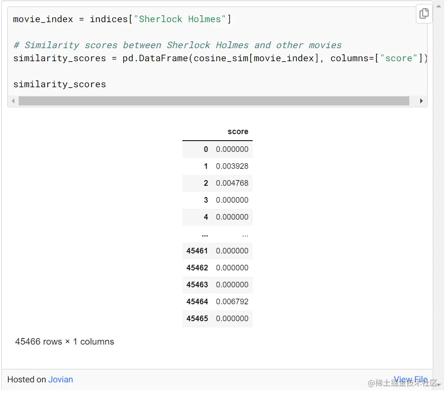
Task: Click the "Hosted on" footer text
Action: (x=26, y=379)
